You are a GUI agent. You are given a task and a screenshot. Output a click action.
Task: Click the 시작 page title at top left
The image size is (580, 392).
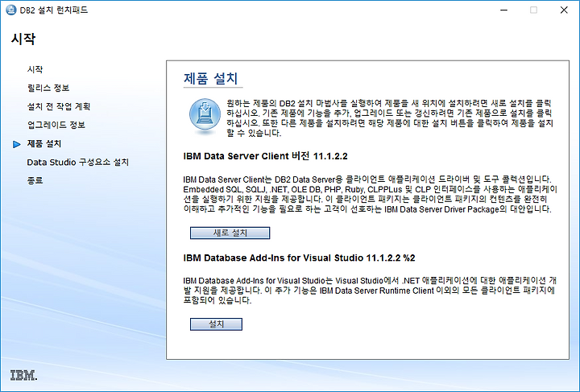[x=23, y=39]
